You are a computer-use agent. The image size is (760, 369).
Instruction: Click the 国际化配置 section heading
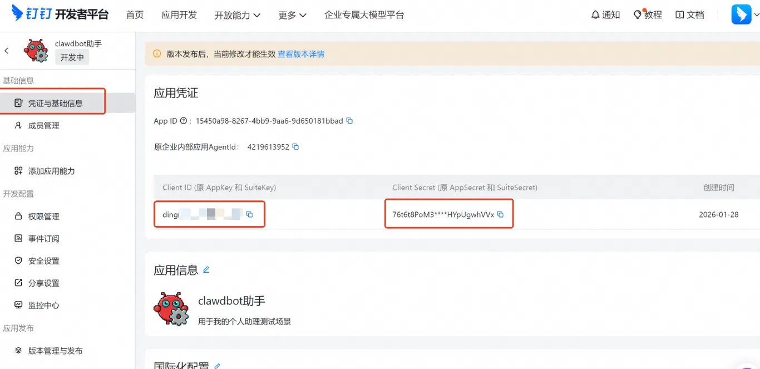pyautogui.click(x=181, y=365)
